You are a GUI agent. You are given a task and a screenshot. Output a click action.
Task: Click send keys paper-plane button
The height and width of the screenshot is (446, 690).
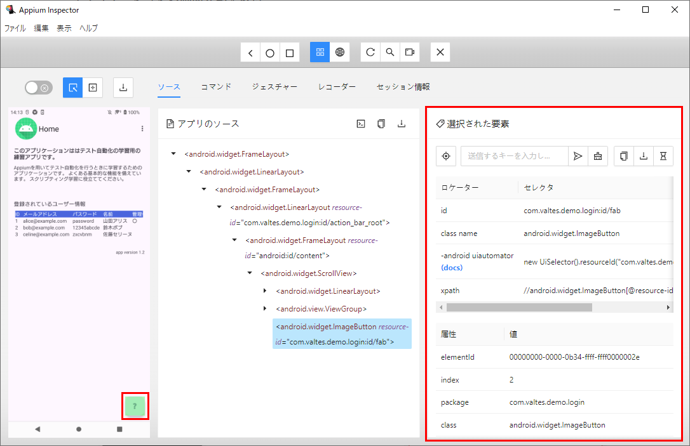[x=578, y=156]
